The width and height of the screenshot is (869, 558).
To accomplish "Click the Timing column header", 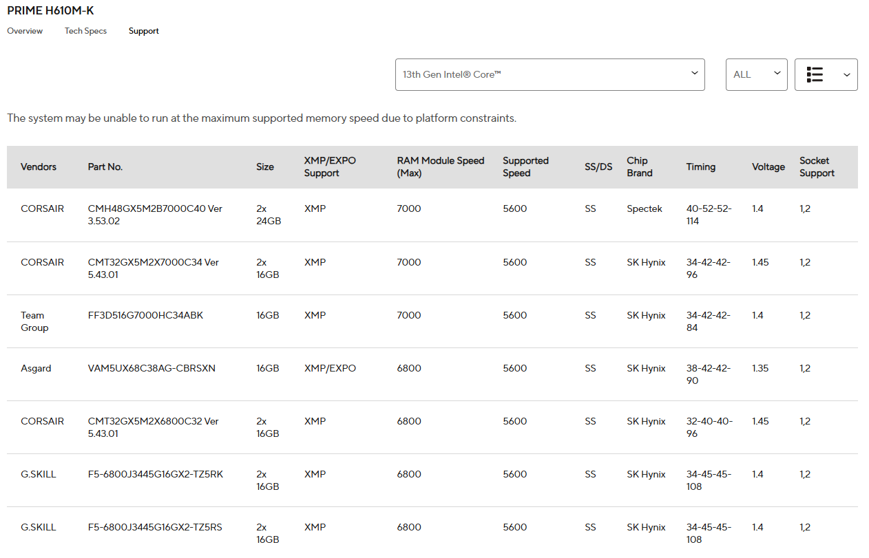I will [701, 167].
